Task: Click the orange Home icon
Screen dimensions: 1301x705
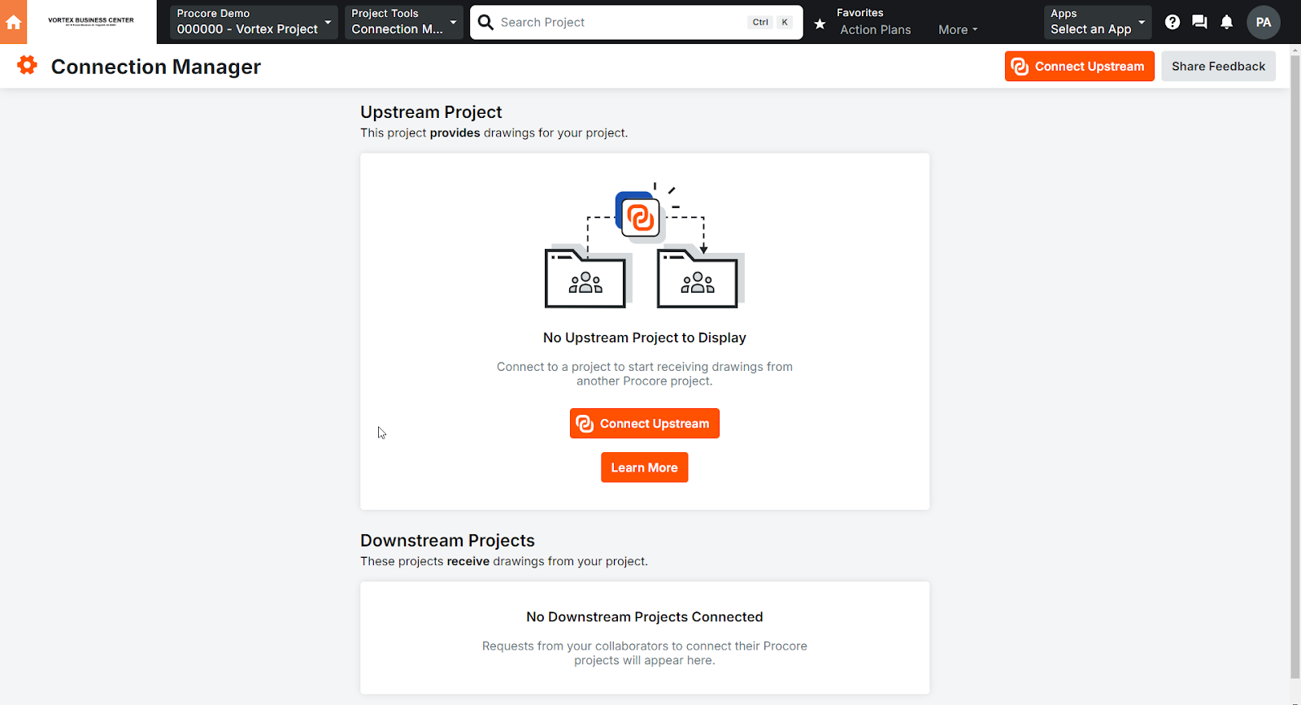Action: click(x=13, y=22)
